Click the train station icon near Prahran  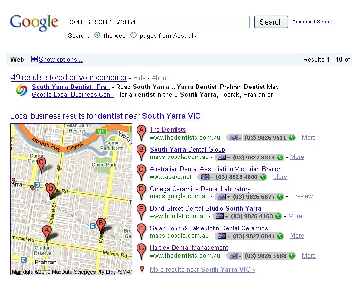(23, 260)
